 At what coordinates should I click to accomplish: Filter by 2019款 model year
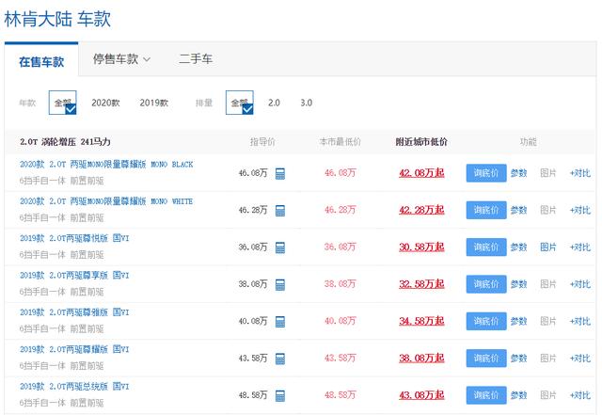click(x=154, y=103)
